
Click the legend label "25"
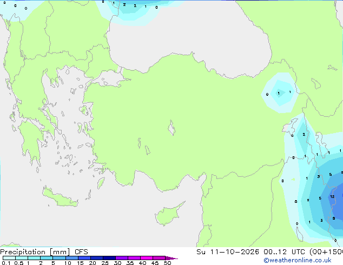[105, 263]
